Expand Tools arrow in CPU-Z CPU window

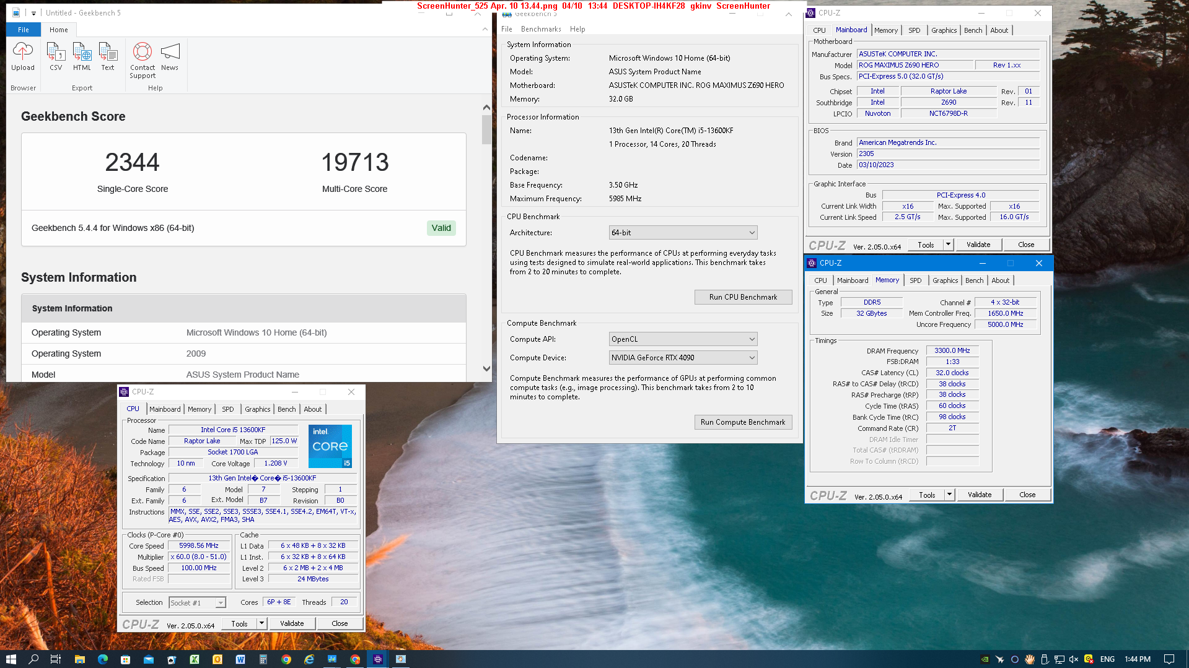coord(261,623)
